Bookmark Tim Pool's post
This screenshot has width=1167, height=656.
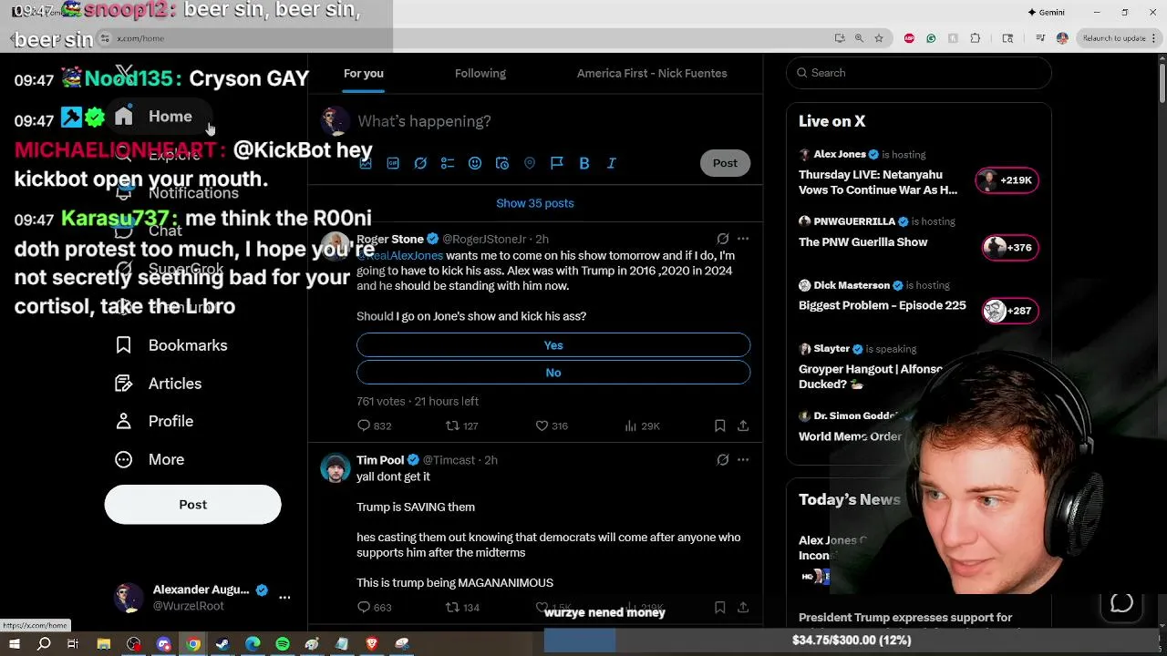click(720, 607)
